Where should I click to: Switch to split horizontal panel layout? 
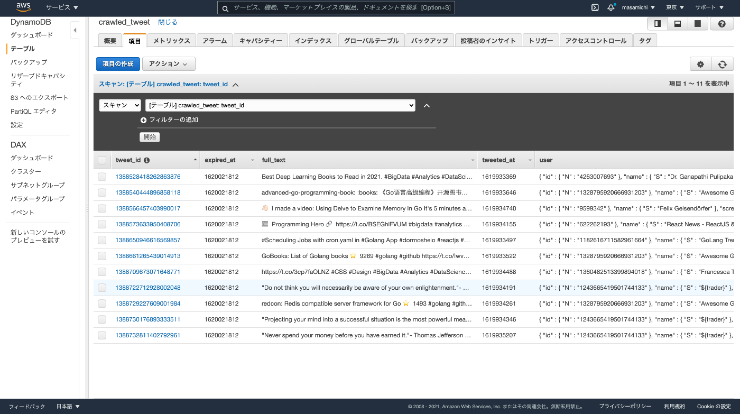pos(677,24)
